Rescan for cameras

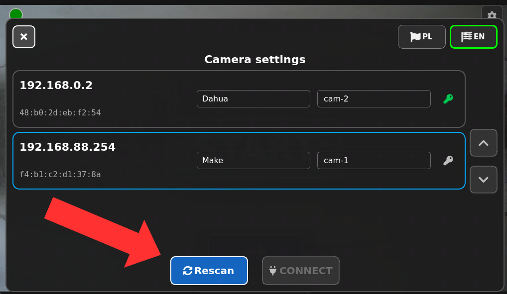click(209, 271)
